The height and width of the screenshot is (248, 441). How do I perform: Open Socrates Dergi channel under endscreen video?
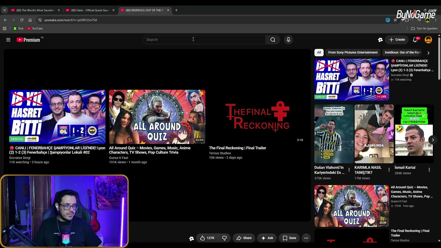[20, 158]
